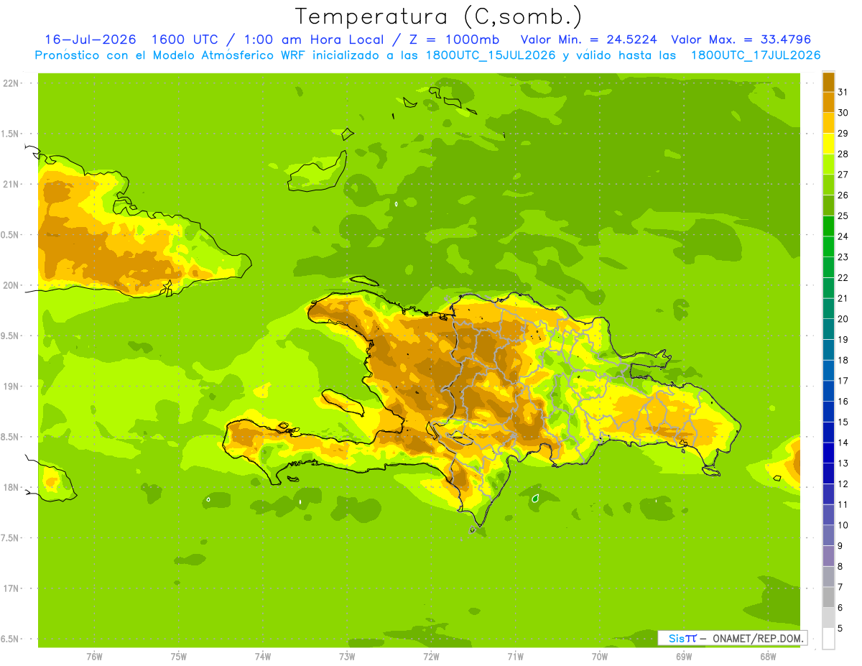The width and height of the screenshot is (862, 666).
Task: Pick the purple legend swatch between 8 and 9
Action: (x=828, y=556)
